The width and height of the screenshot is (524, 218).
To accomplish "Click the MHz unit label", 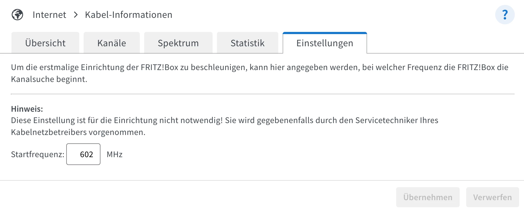I will pyautogui.click(x=115, y=154).
